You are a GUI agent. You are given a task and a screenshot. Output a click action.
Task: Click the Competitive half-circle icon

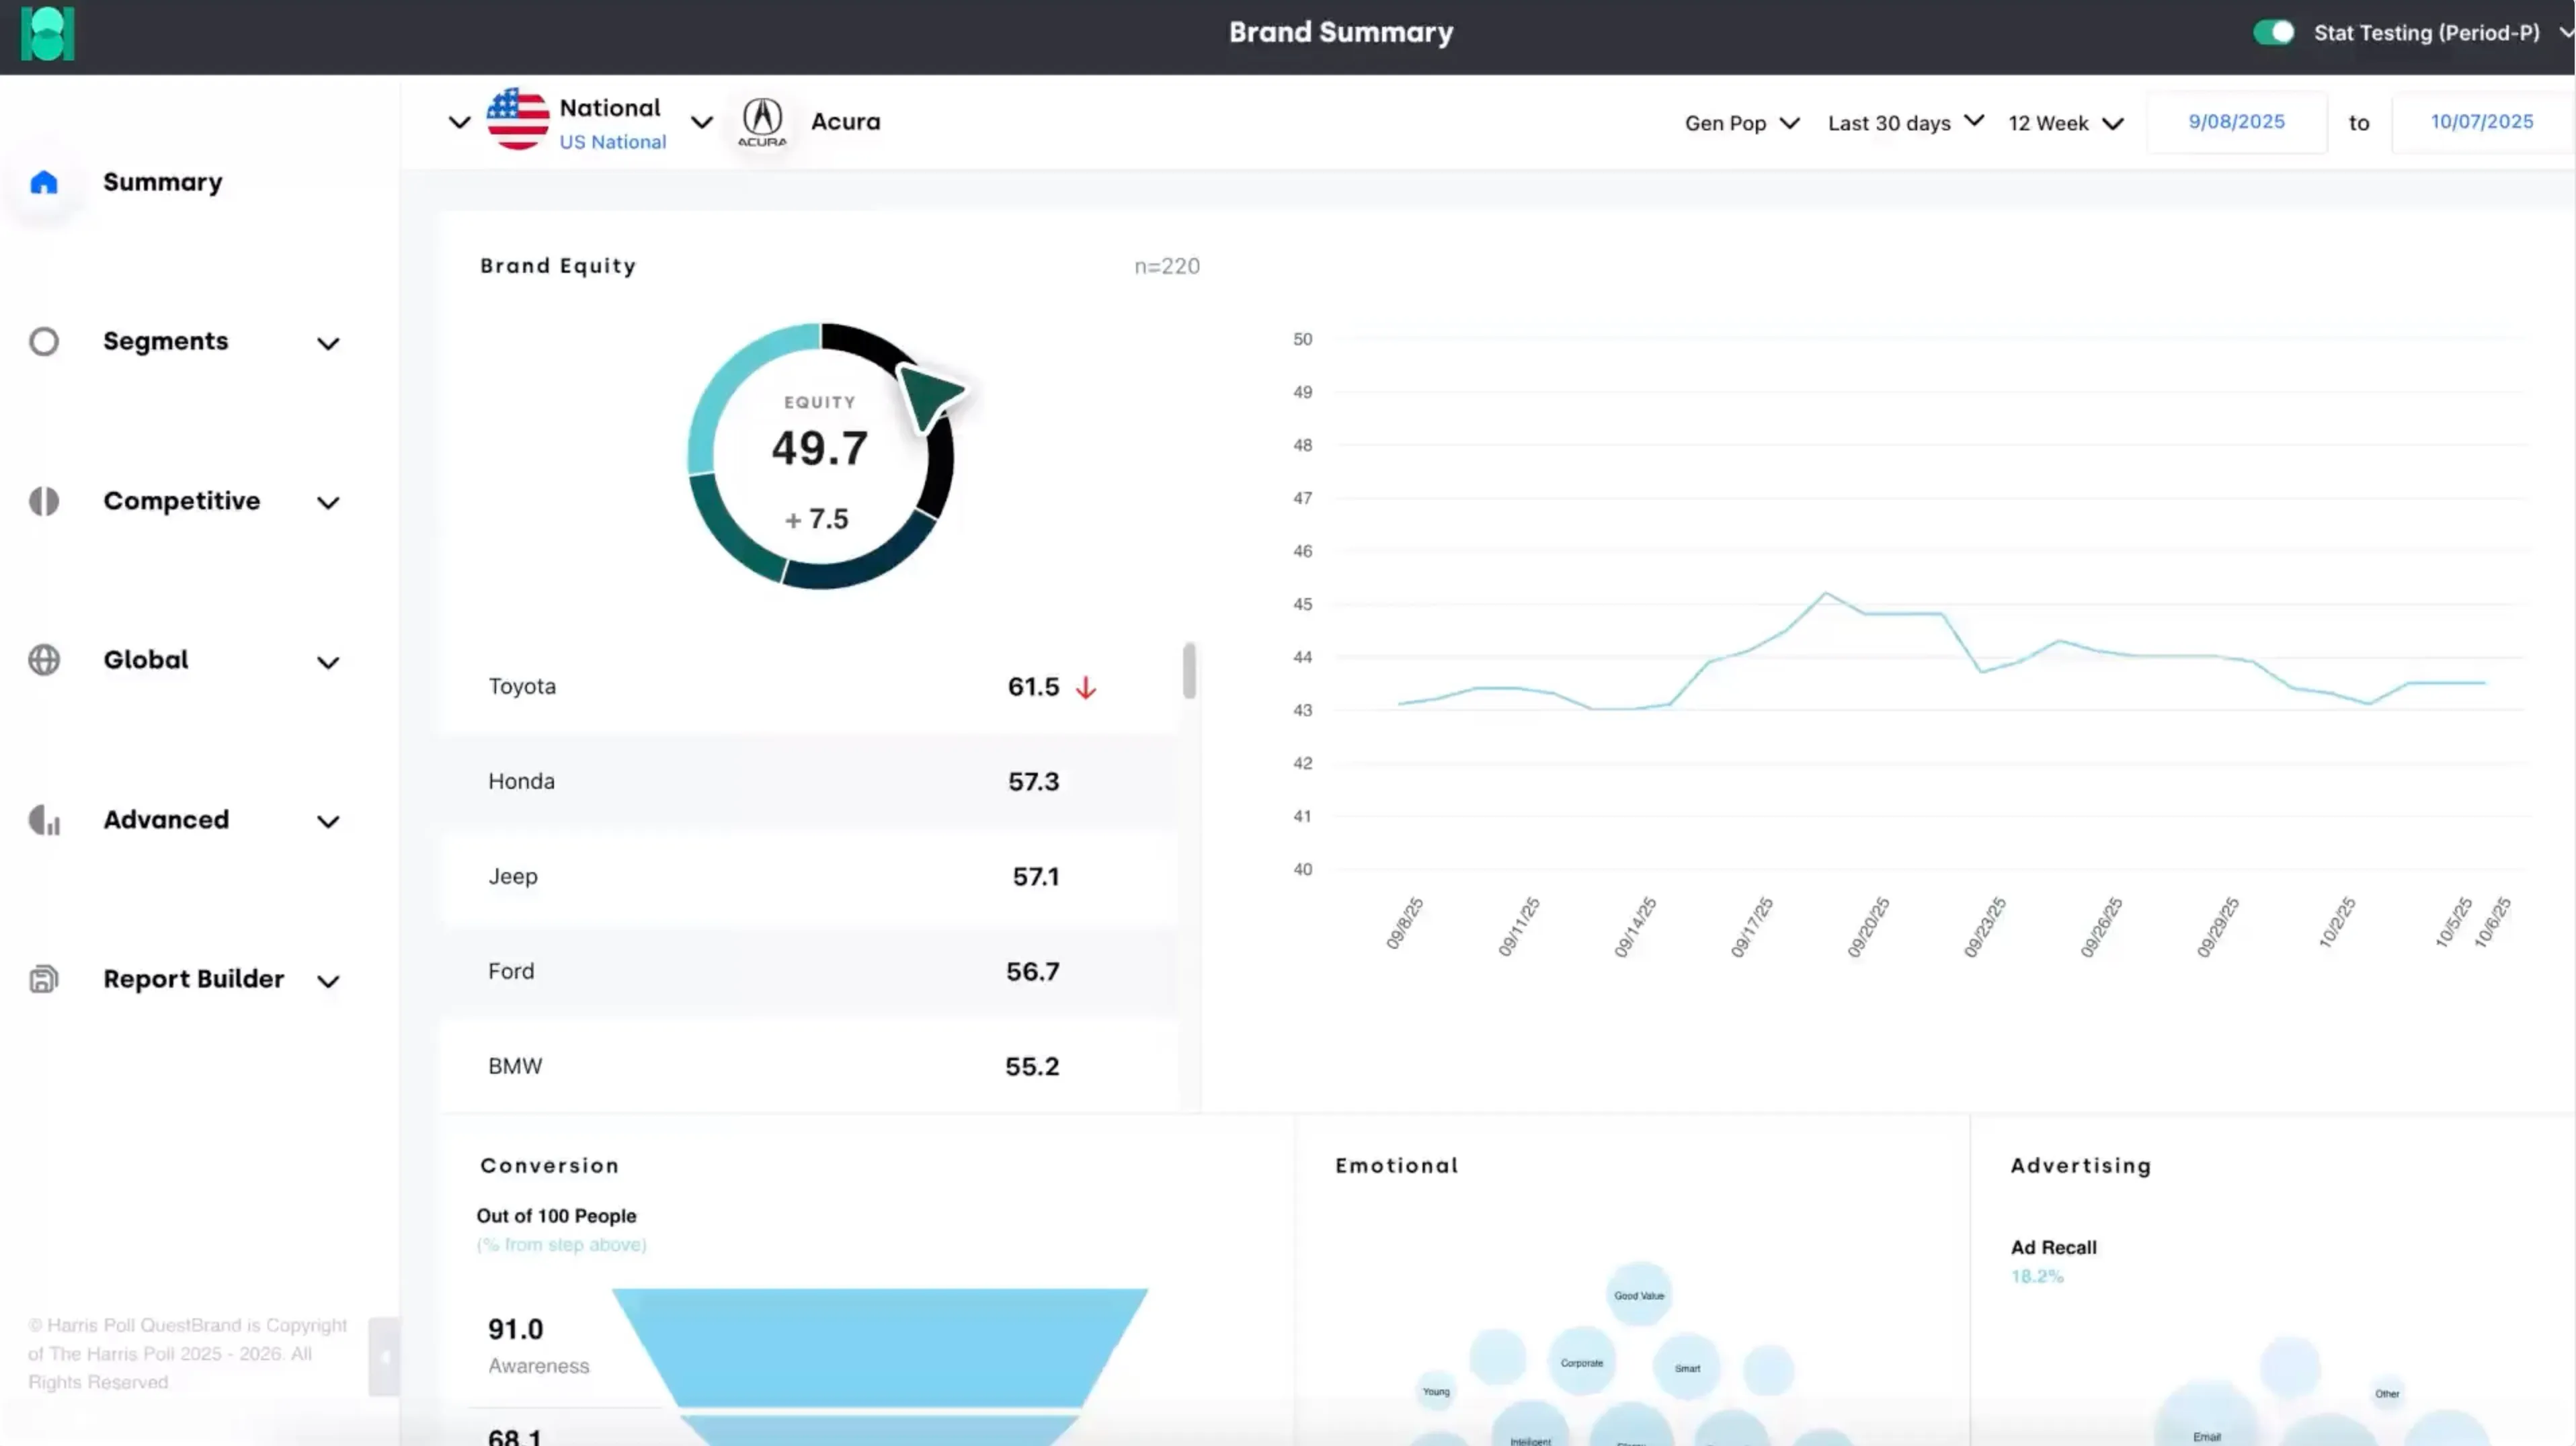(44, 501)
